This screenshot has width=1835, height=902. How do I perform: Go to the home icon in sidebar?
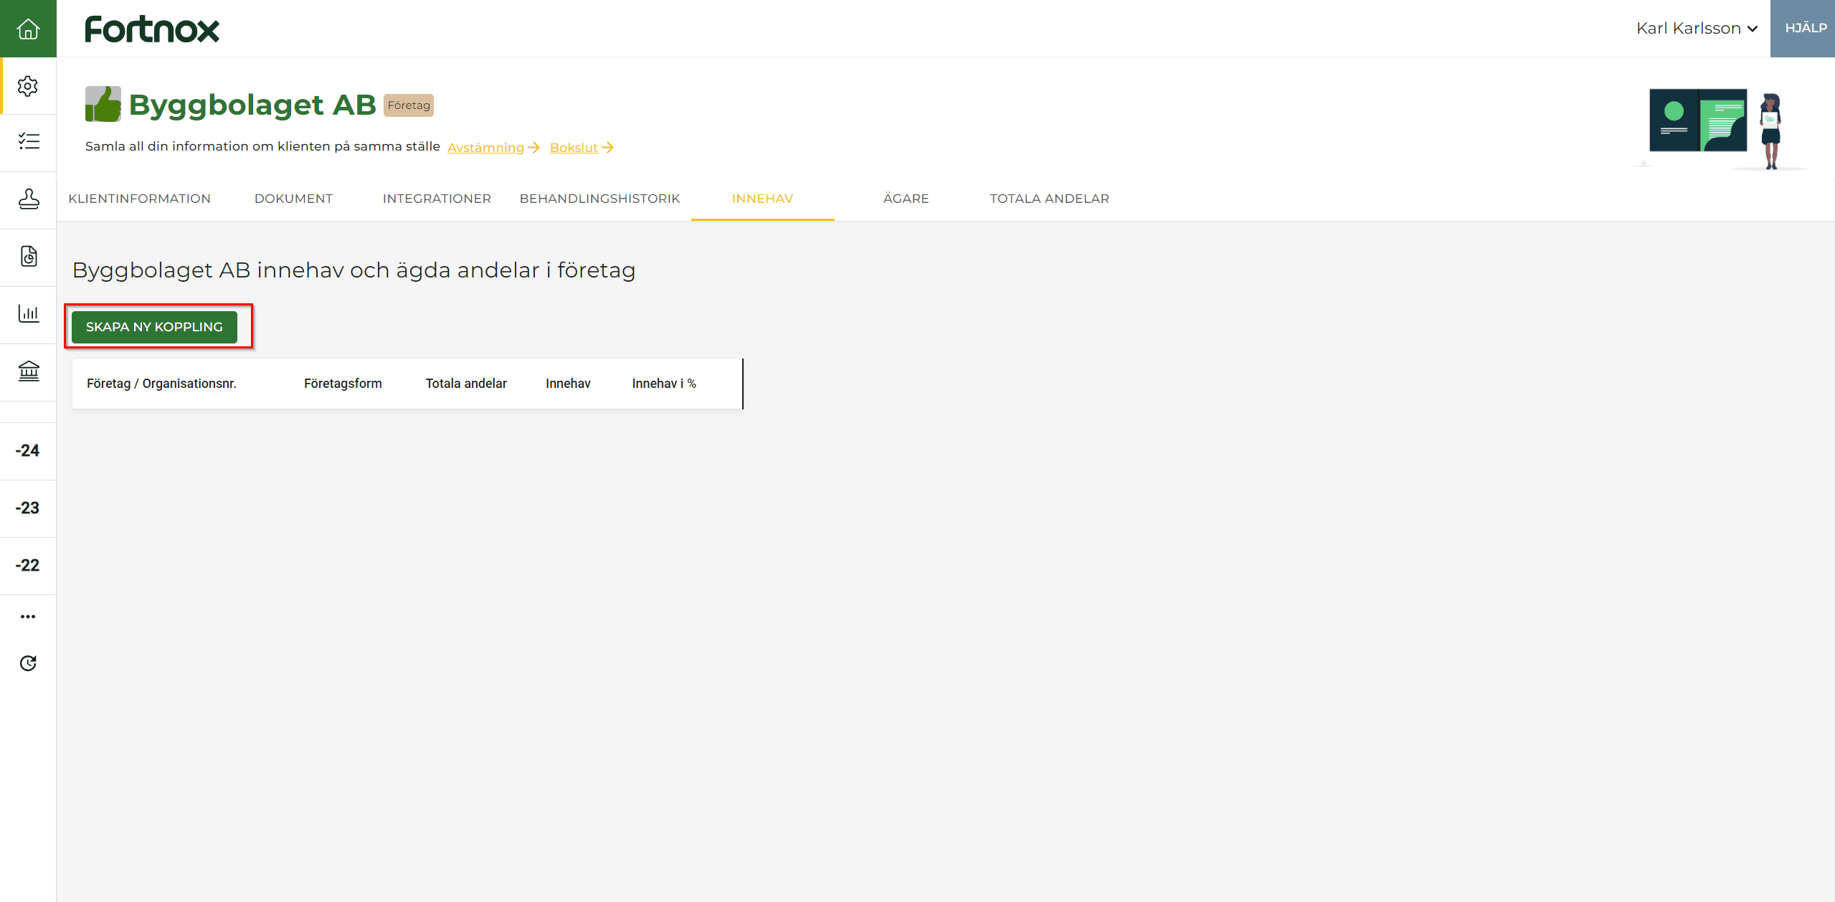click(x=28, y=29)
